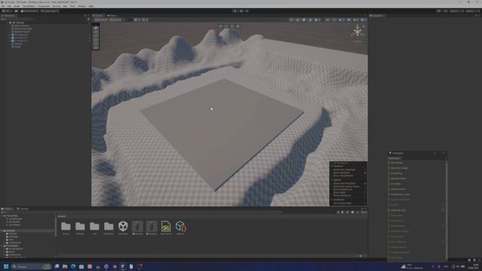Collapse the Packages tree in the Project panel
Image resolution: width=482 pixels, height=271 pixels.
[x=2, y=246]
